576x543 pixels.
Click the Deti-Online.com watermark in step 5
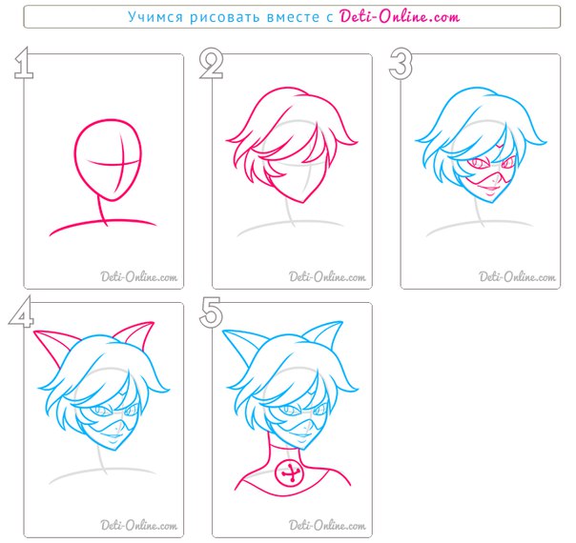(x=327, y=526)
